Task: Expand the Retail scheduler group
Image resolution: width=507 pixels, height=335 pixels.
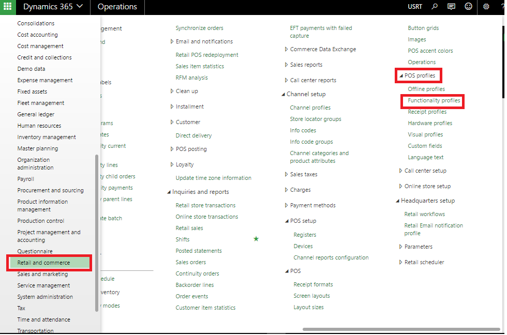Action: click(x=400, y=263)
